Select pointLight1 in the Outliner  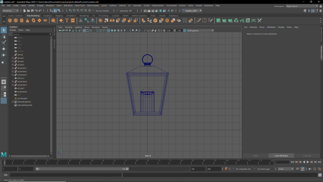23,98
